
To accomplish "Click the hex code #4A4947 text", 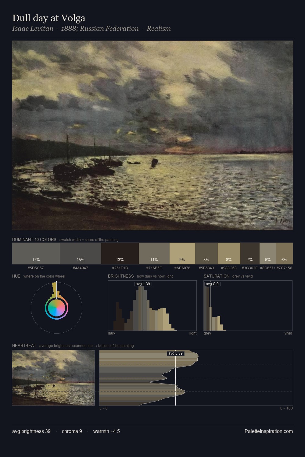I will tap(80, 268).
